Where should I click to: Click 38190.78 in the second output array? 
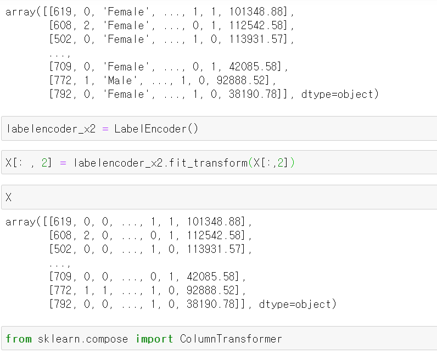[x=211, y=304]
